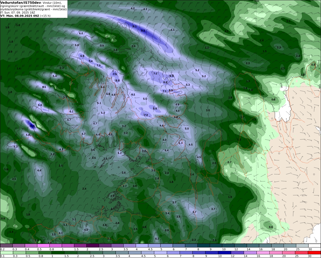Pick the pale grey swatch labeled 25, upper legend row
This screenshot has width=321, height=258.
click(302, 246)
